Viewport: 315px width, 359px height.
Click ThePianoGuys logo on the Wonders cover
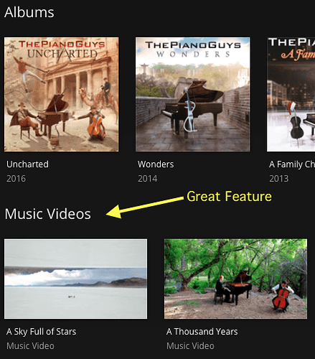tap(193, 45)
